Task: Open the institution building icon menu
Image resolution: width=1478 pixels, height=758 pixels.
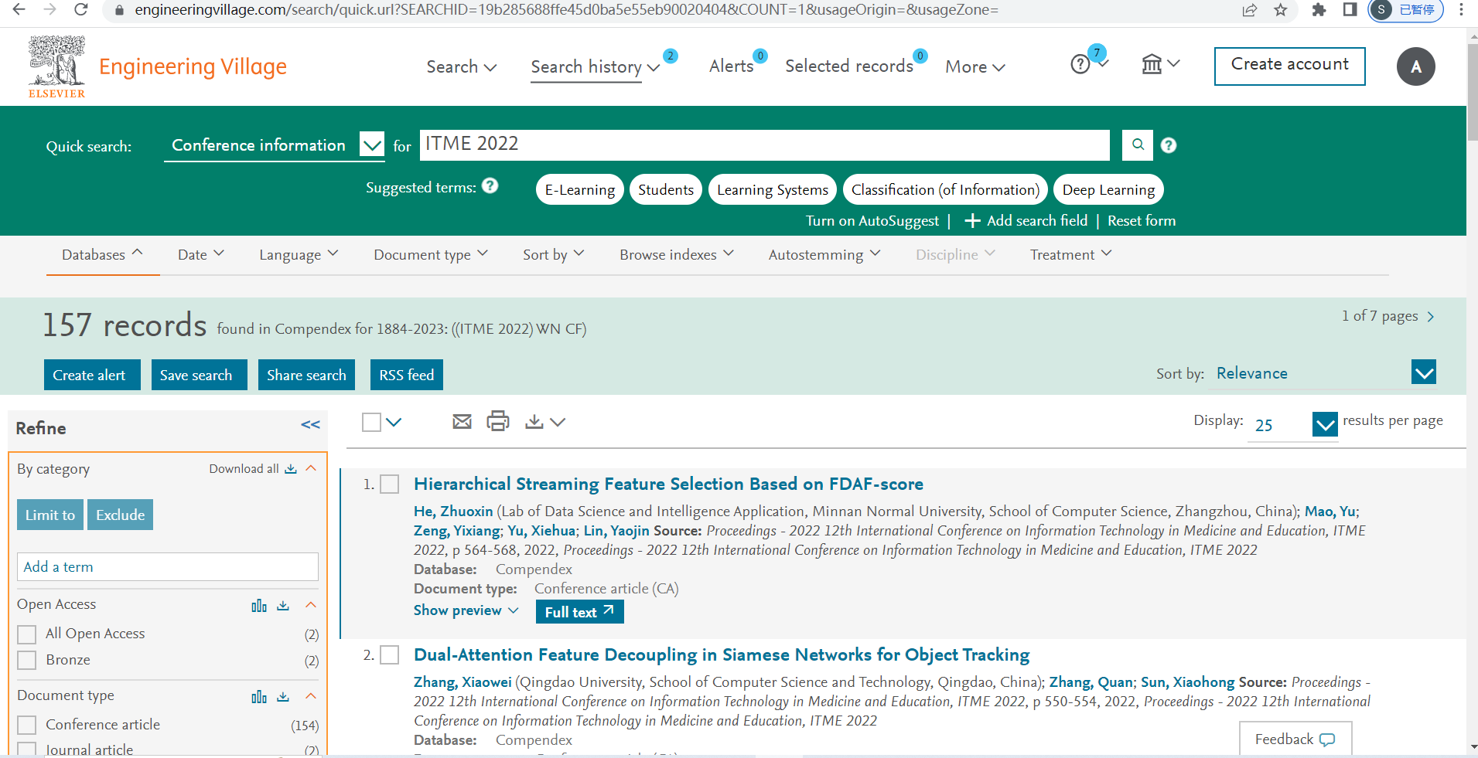Action: click(1152, 64)
